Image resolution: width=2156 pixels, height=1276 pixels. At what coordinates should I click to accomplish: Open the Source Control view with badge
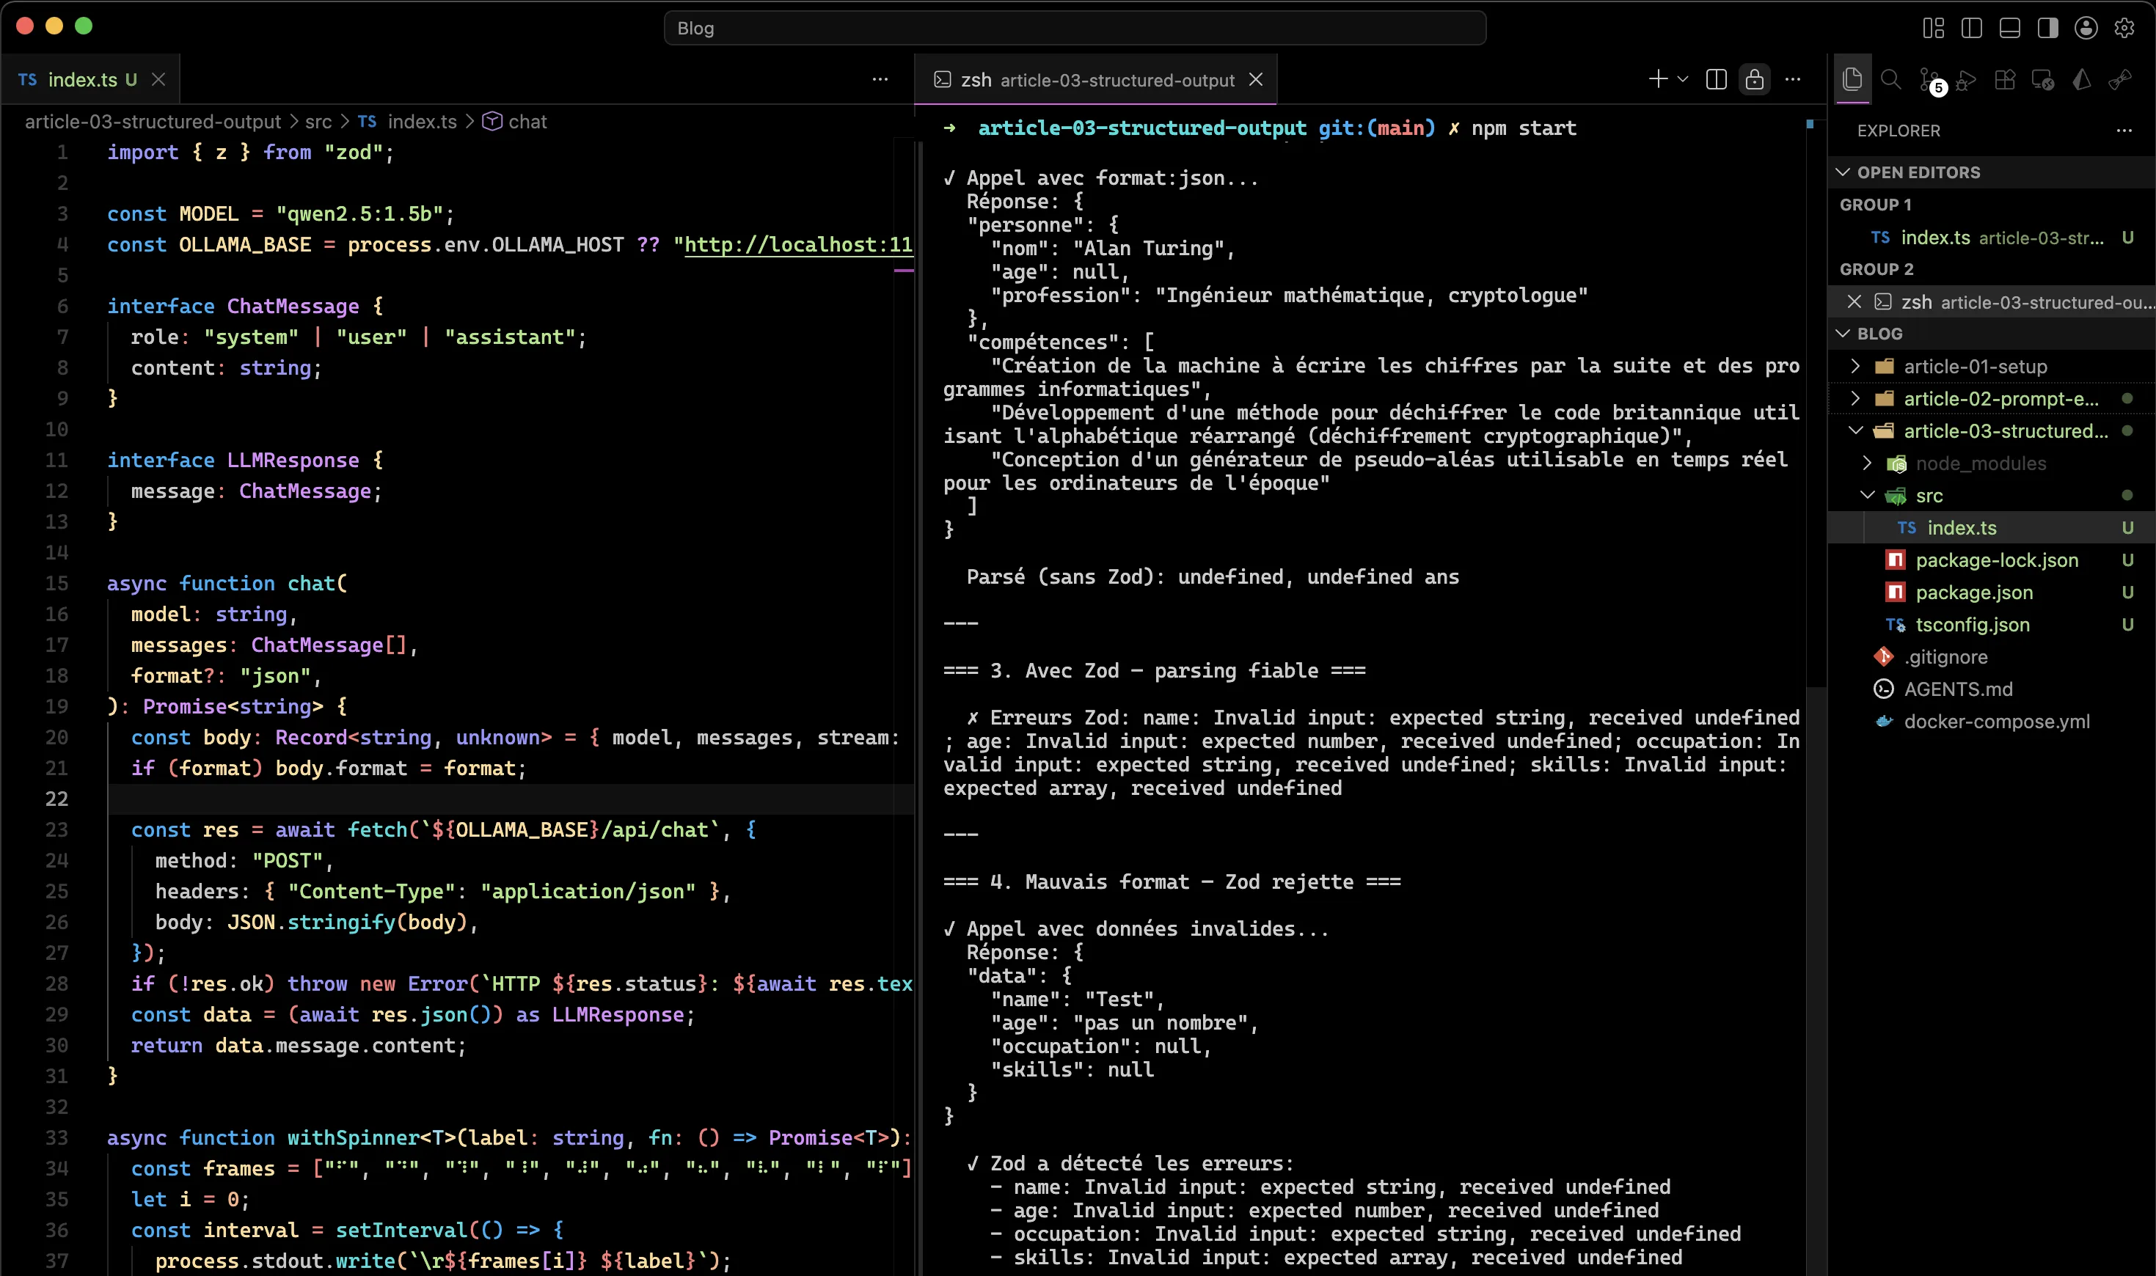(x=1929, y=80)
